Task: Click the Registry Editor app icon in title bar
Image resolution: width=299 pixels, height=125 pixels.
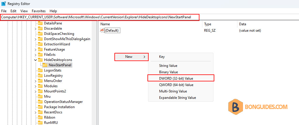Action: click(x=4, y=3)
